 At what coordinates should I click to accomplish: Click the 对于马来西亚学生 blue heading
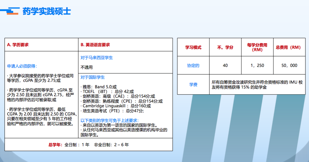(x=97, y=58)
